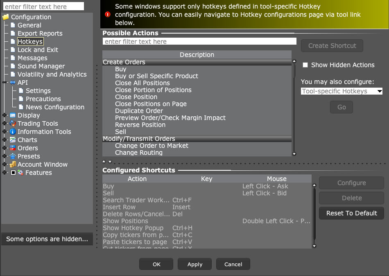Click the General page icon
Viewport: 389px width, 276px height.
13,25
